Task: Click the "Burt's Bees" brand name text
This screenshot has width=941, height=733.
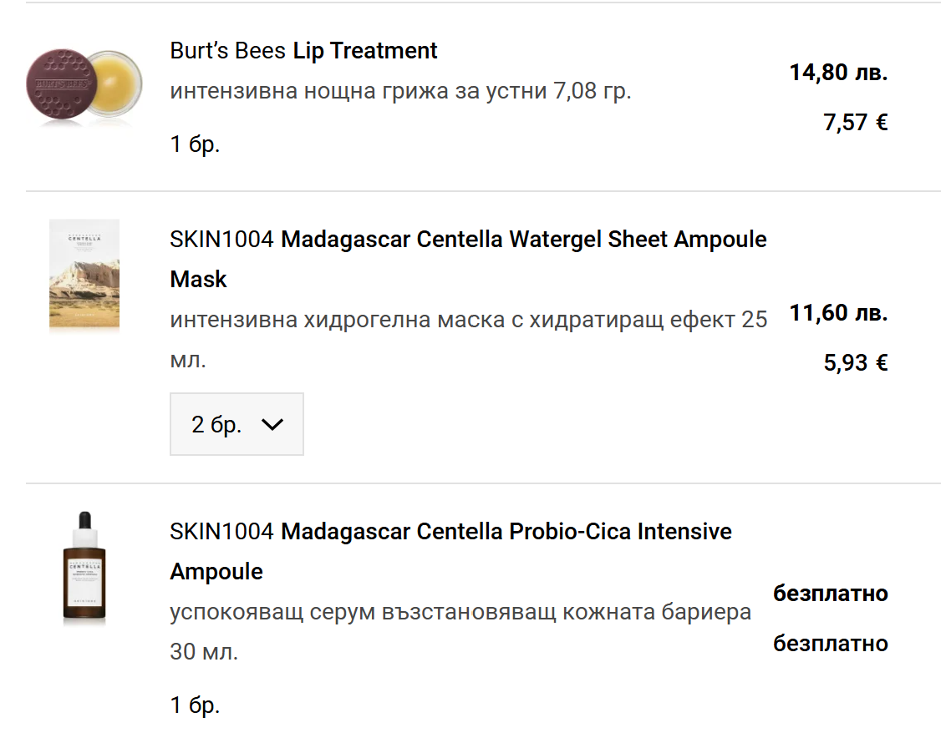Action: (x=227, y=51)
